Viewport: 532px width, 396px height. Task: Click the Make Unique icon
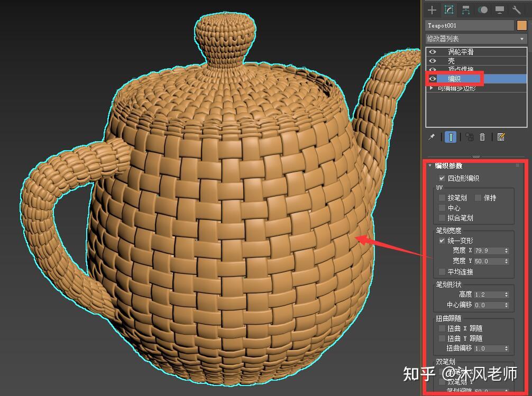pyautogui.click(x=470, y=137)
